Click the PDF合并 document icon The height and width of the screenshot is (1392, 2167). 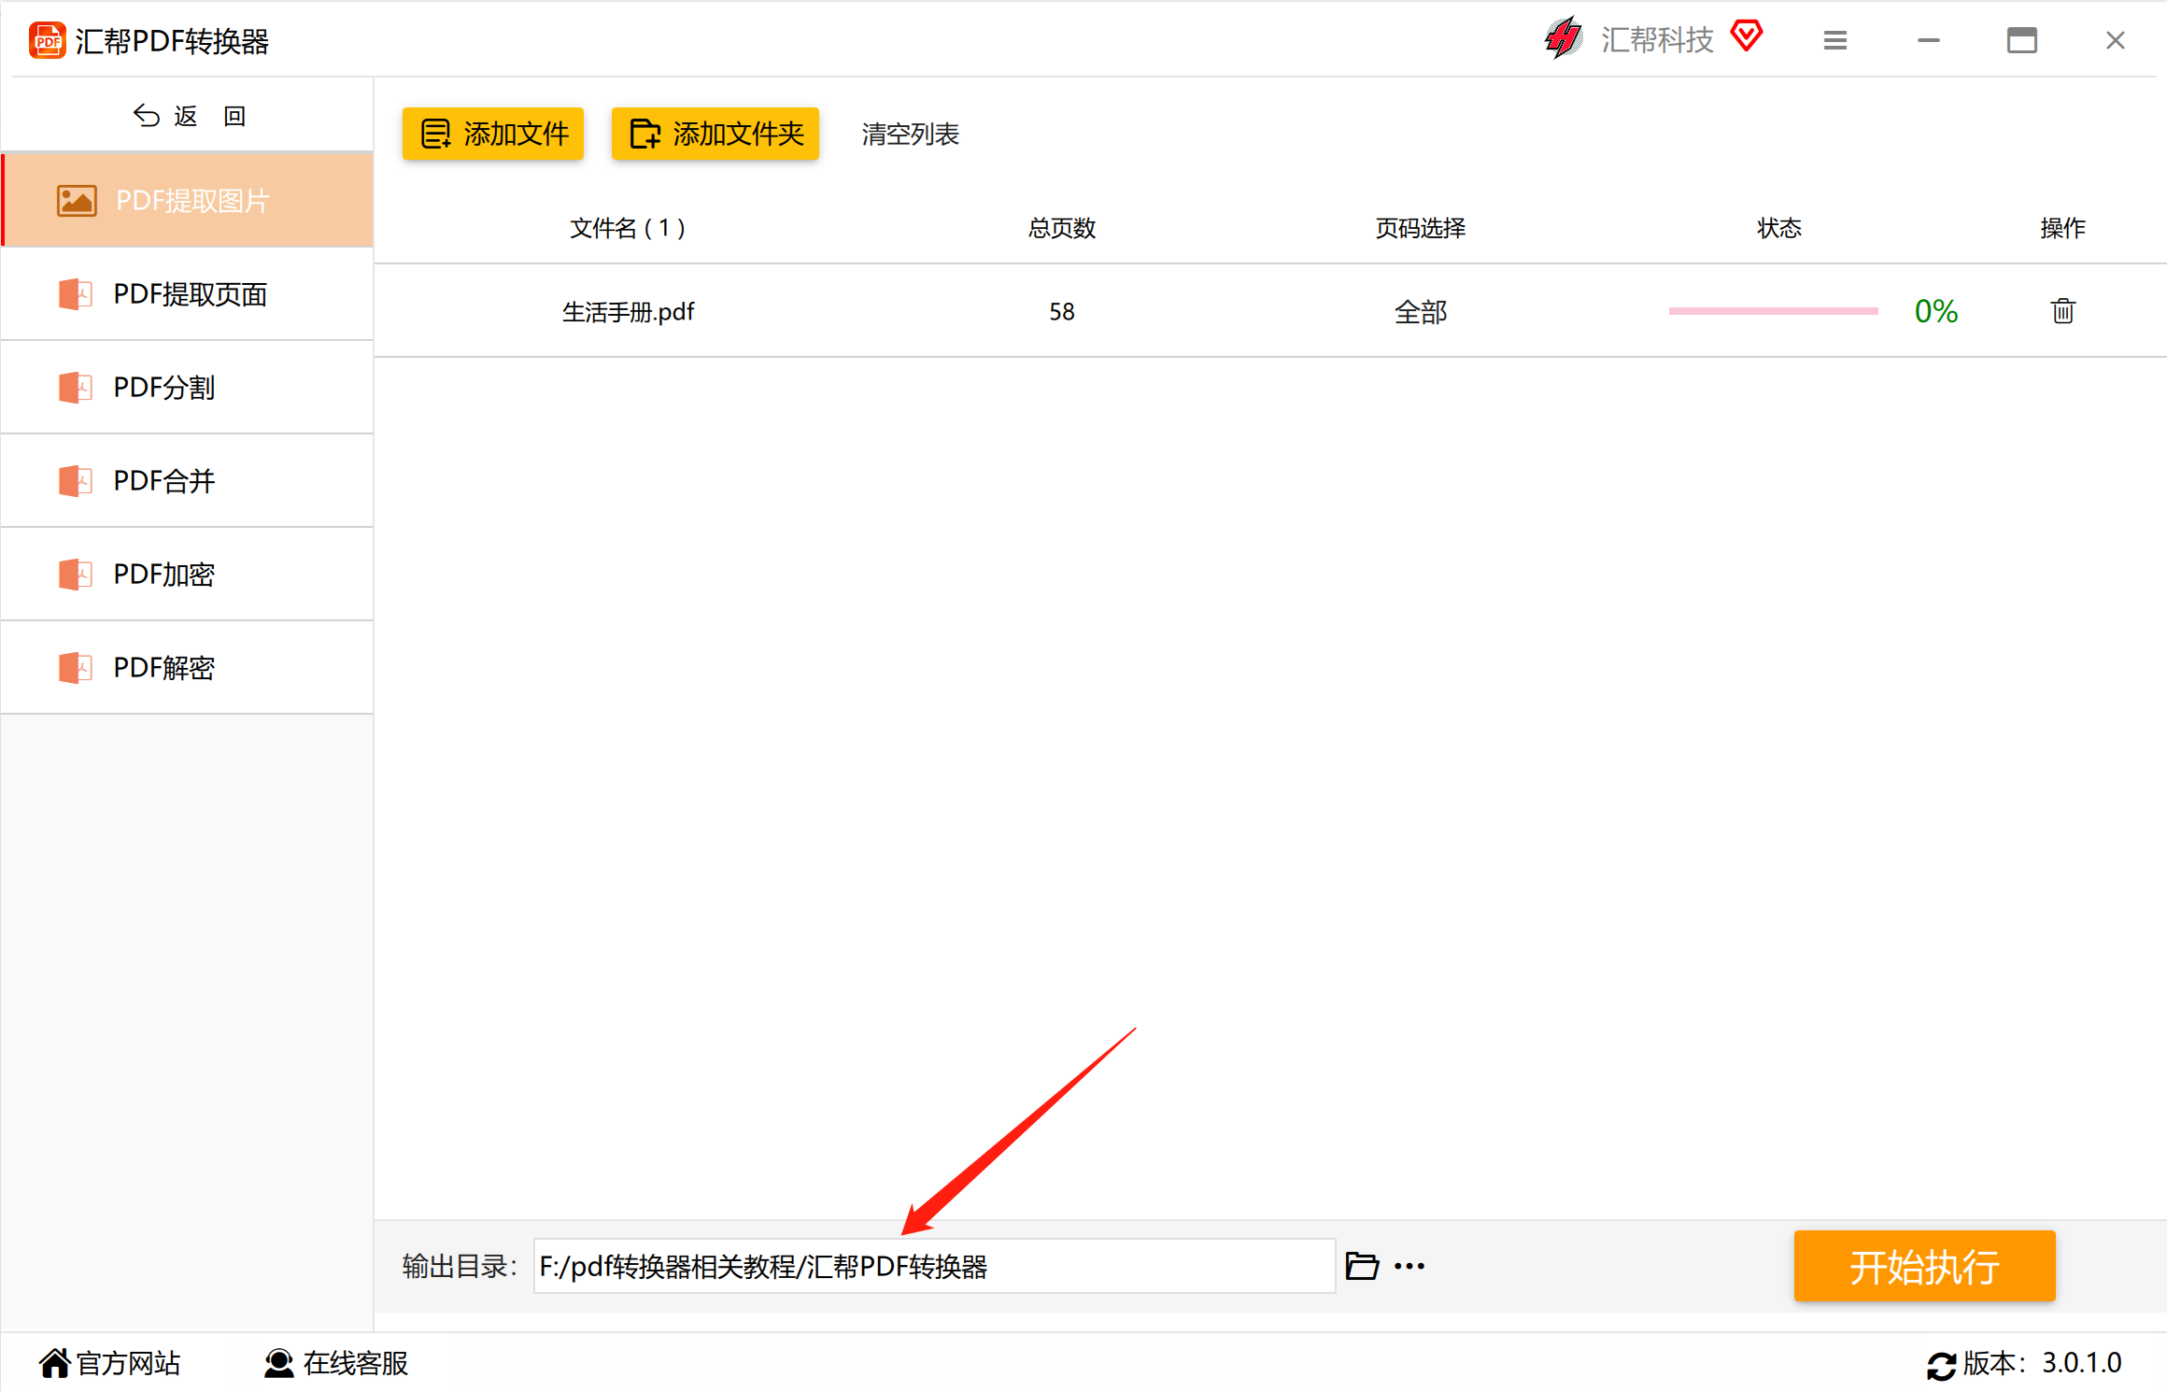point(76,480)
